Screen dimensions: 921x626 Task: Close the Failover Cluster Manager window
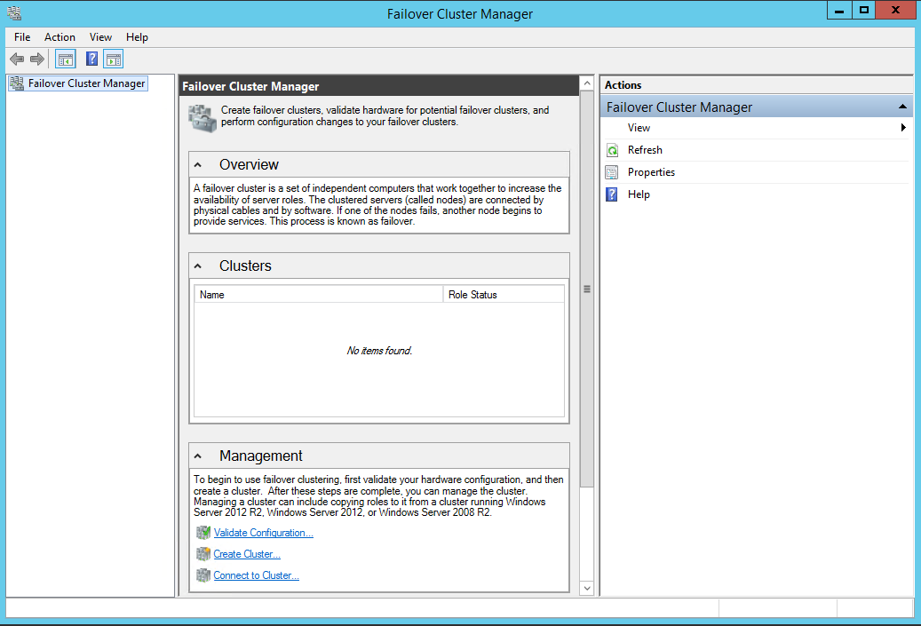[896, 11]
